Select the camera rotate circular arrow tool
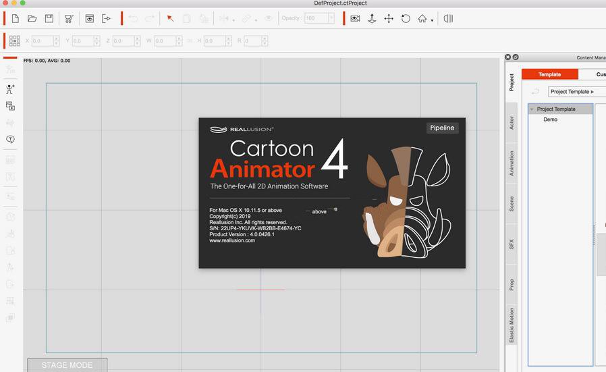Screen dimensions: 606x372 click(x=406, y=18)
